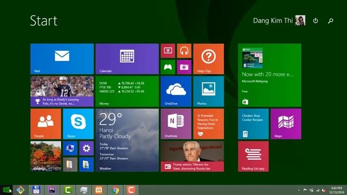The height and width of the screenshot is (195, 347).
Task: Click the power button icon
Action: pos(316,21)
